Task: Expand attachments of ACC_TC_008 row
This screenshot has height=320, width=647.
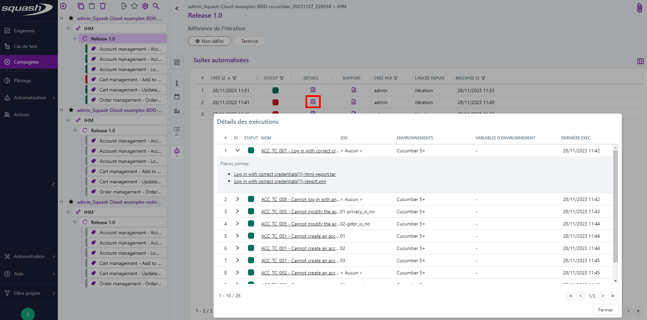Action: 237,199
